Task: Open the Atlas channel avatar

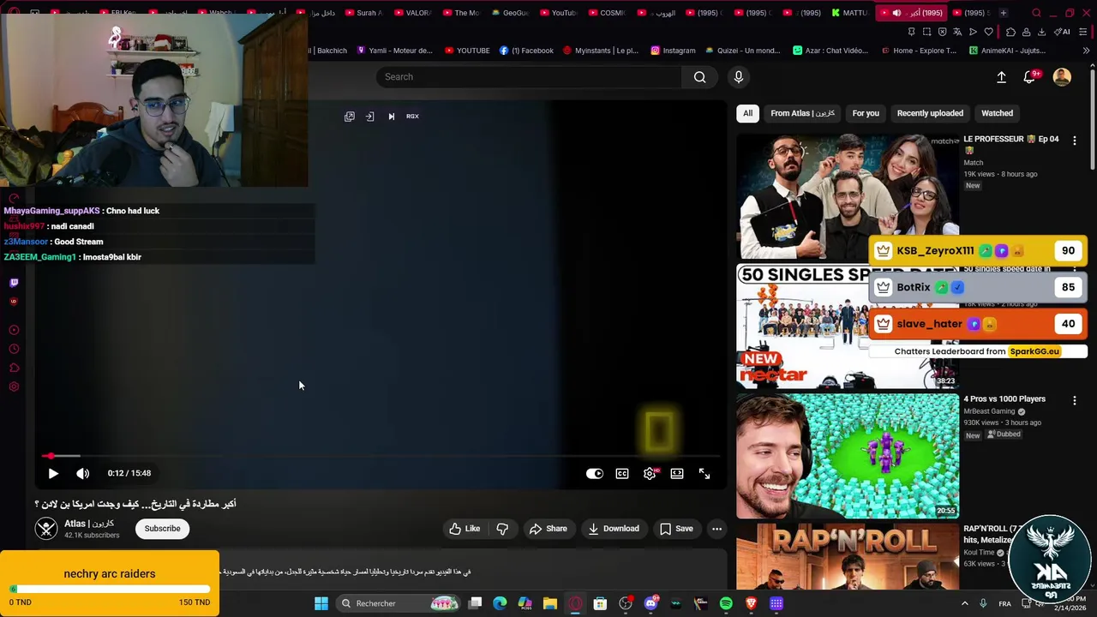Action: pos(46,529)
